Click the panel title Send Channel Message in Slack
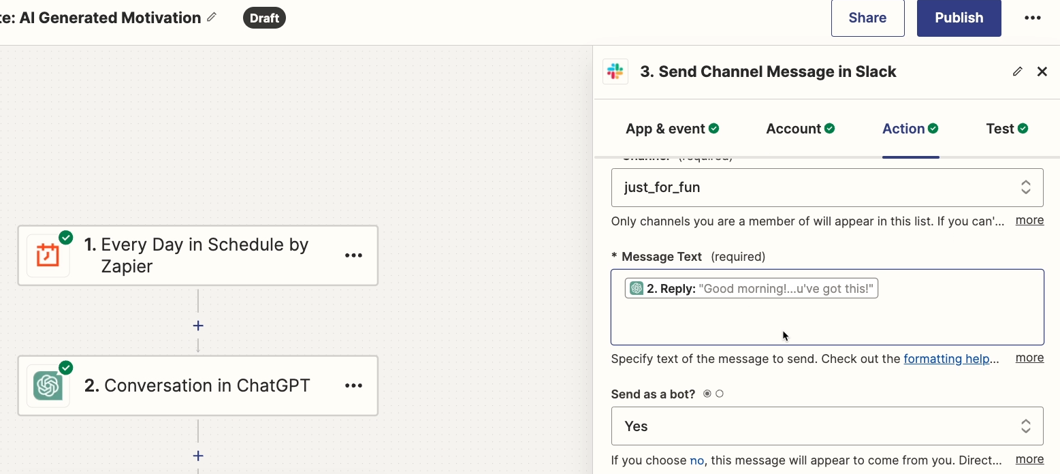1060x474 pixels. [x=768, y=72]
